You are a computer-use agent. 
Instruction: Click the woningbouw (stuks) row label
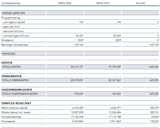[x=15, y=22]
